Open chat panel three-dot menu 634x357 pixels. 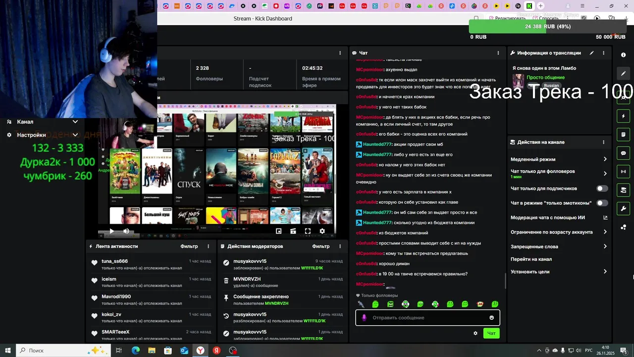click(x=498, y=53)
